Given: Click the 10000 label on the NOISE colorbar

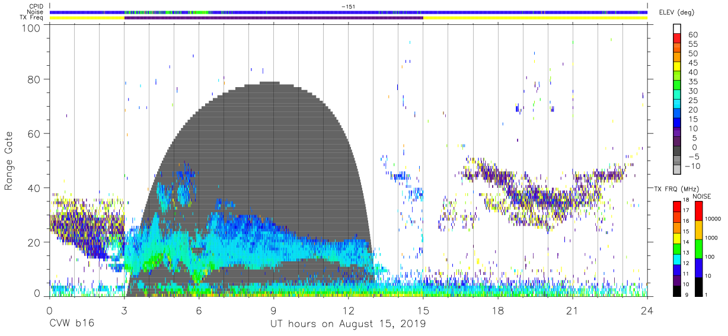Looking at the screenshot, I should coord(714,219).
